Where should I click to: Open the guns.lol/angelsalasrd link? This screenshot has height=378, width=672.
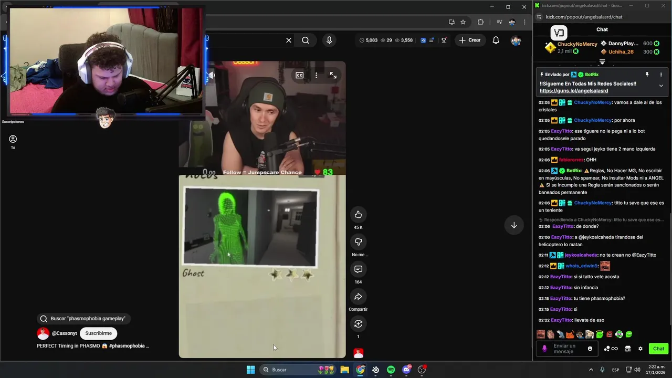click(x=574, y=91)
